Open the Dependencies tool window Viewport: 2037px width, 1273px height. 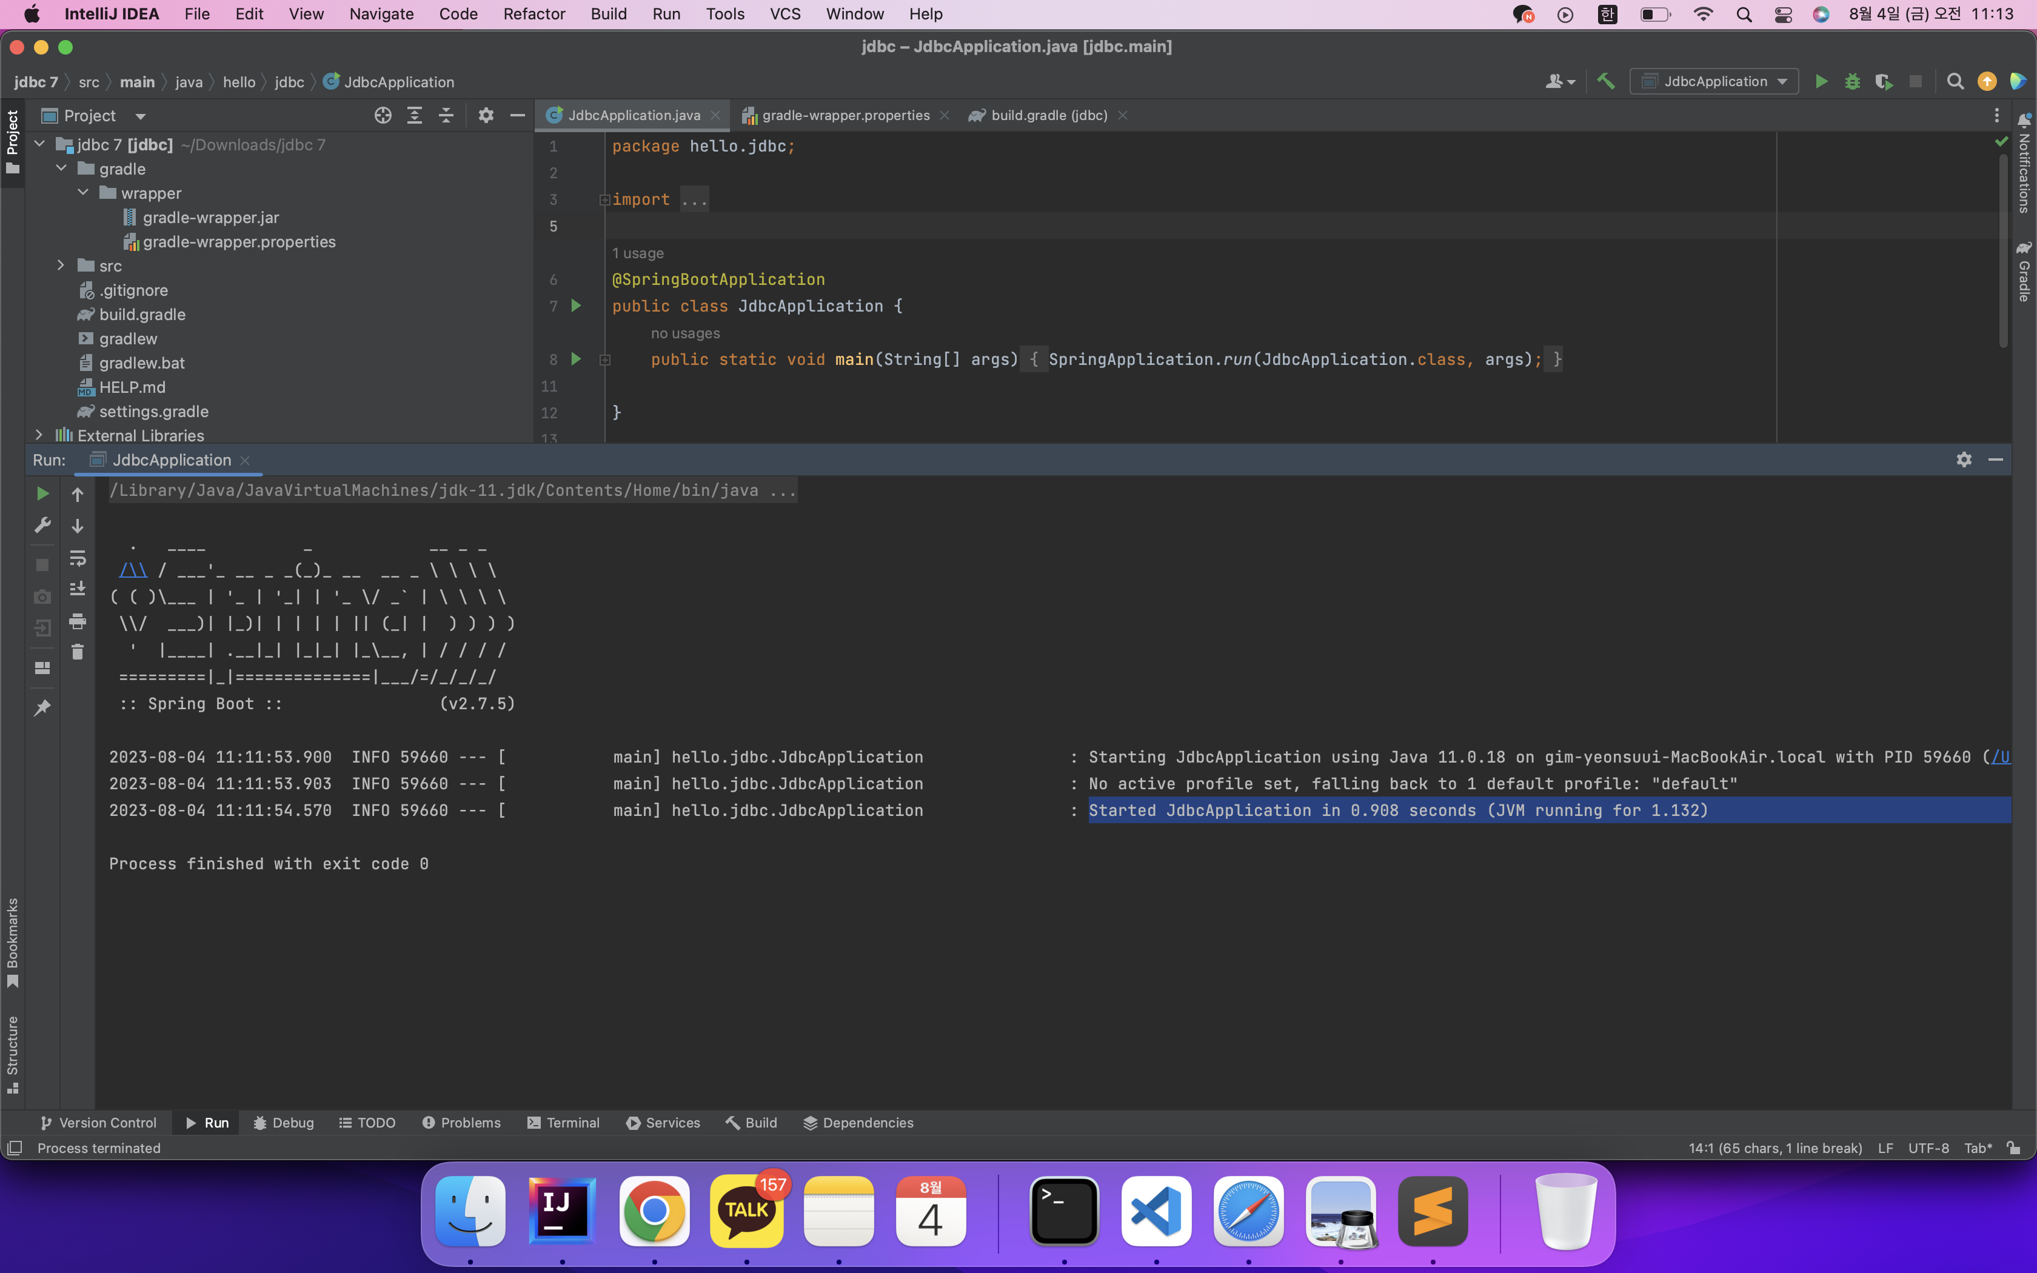(858, 1122)
